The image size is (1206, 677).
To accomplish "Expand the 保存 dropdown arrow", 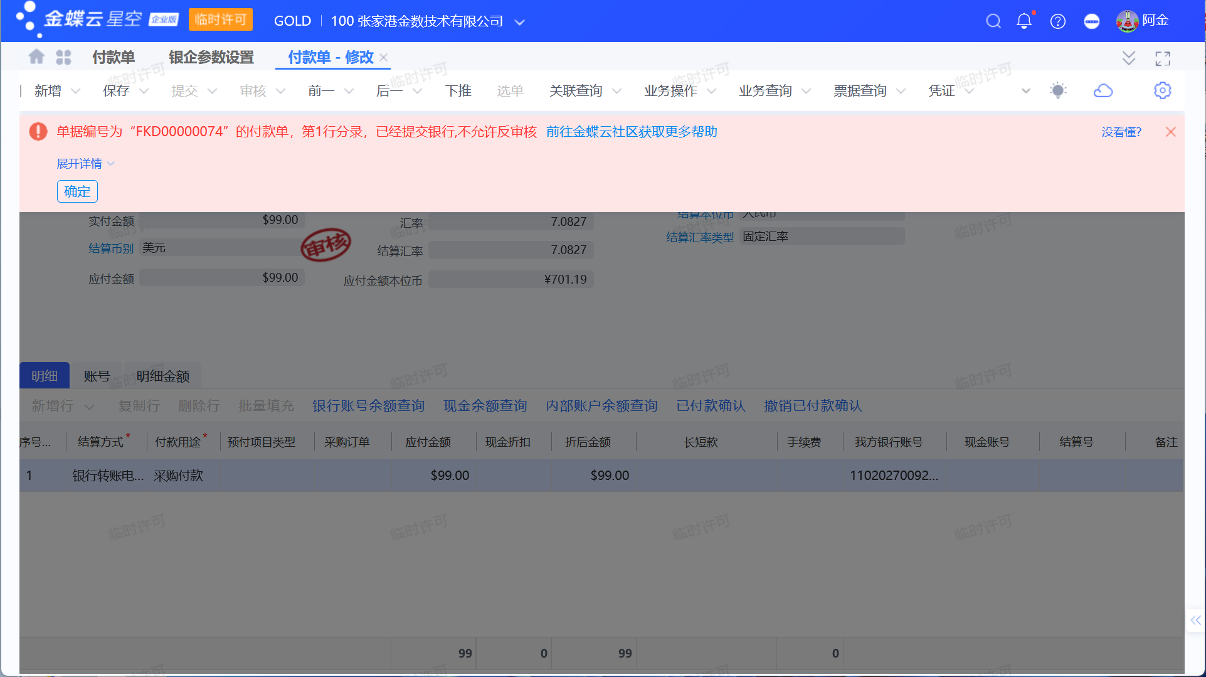I will [x=144, y=91].
